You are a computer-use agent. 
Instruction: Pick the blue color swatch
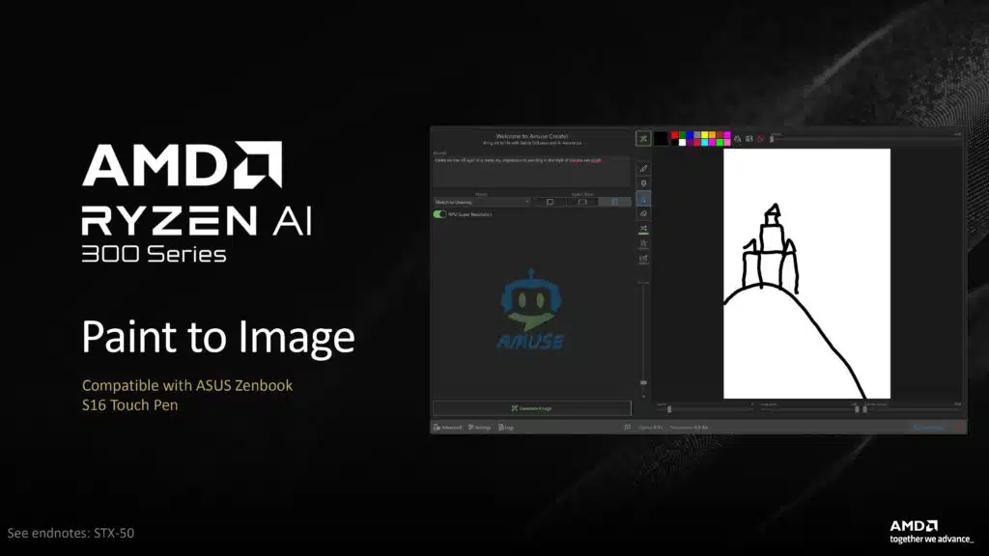pyautogui.click(x=690, y=135)
